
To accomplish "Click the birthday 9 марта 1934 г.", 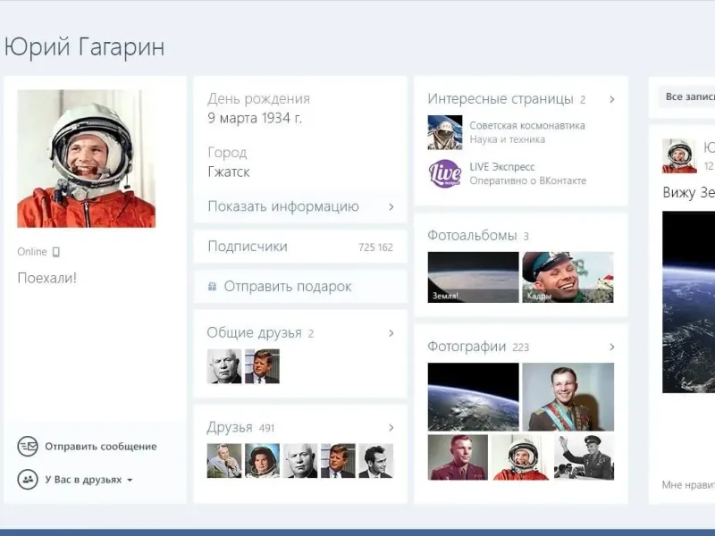I will pyautogui.click(x=255, y=118).
